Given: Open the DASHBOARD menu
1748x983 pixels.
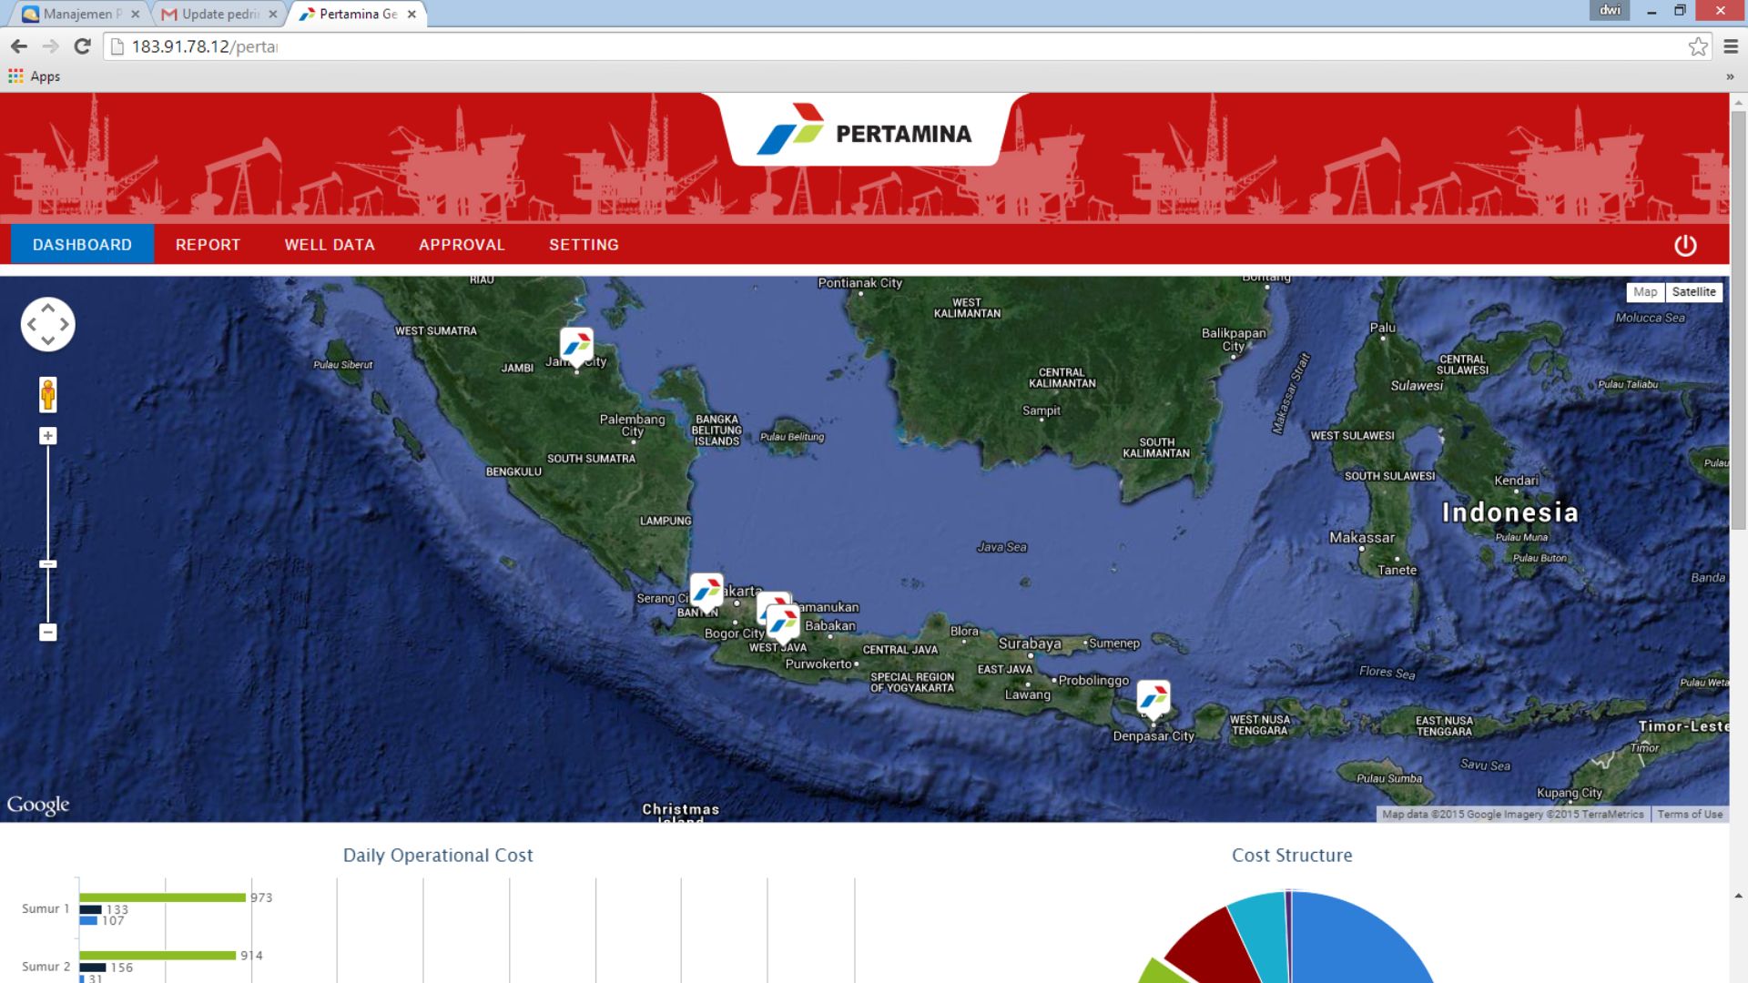Looking at the screenshot, I should click(x=82, y=245).
